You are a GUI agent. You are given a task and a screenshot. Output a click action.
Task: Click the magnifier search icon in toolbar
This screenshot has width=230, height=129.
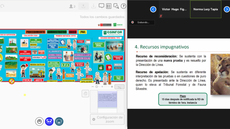116,6
